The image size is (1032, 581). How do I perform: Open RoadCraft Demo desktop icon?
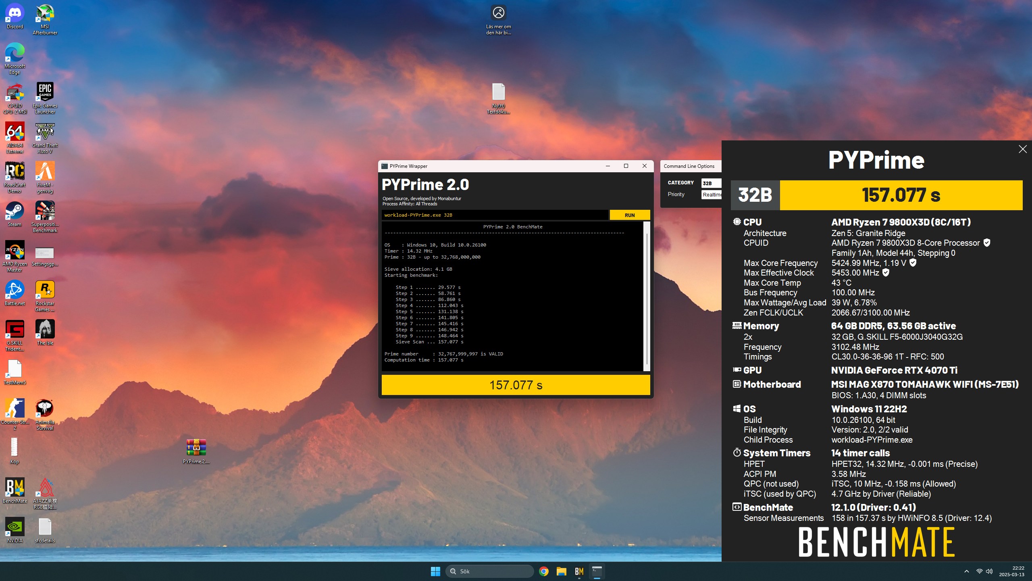tap(15, 178)
